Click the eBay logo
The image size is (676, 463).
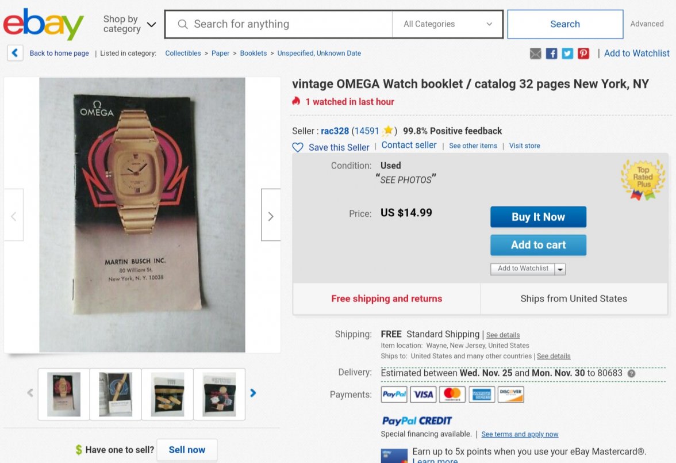[44, 24]
